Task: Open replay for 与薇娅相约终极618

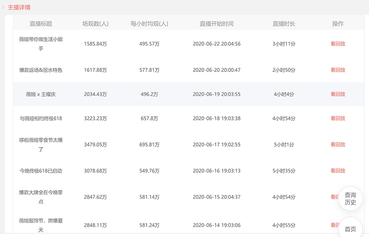Action: pos(338,118)
